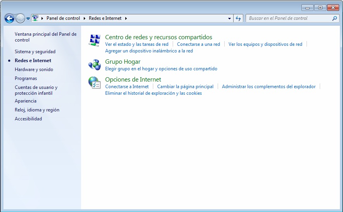Image resolution: width=343 pixels, height=212 pixels.
Task: Click Agregar un dispositivo inalámbrico a la red
Action: [149, 51]
